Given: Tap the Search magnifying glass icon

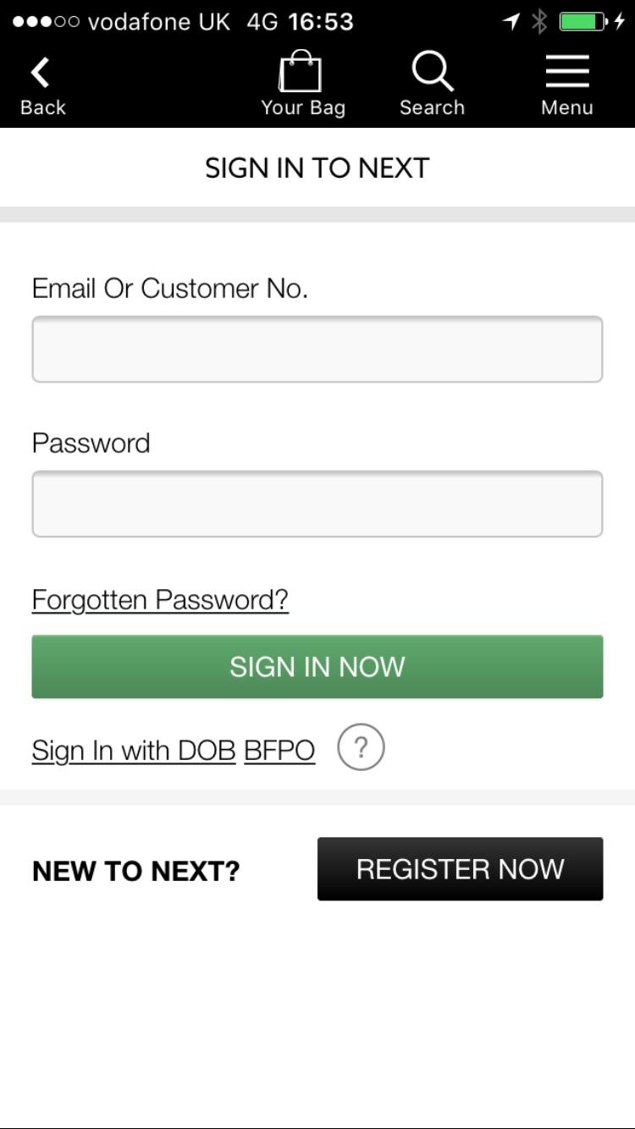Looking at the screenshot, I should (x=432, y=72).
